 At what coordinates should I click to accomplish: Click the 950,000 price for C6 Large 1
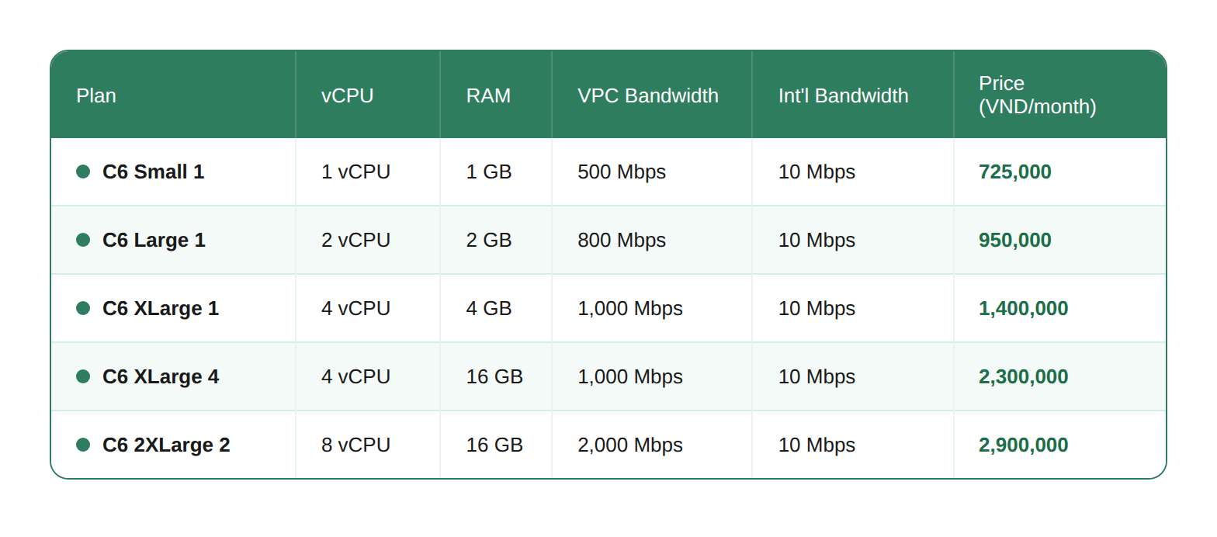(1015, 240)
